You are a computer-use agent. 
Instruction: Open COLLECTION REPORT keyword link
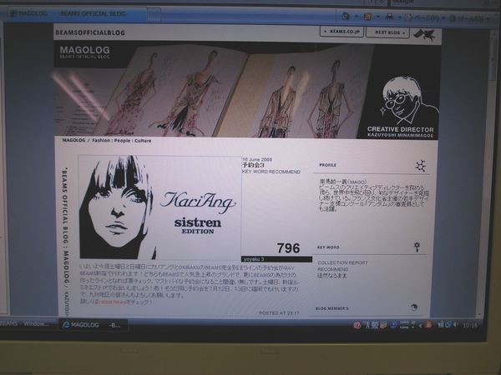(x=342, y=262)
